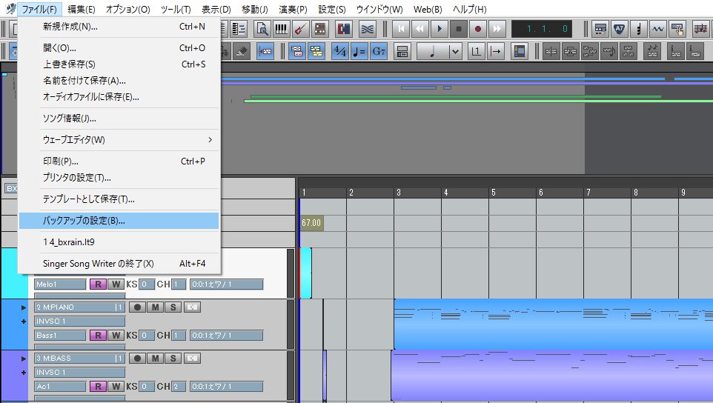The height and width of the screenshot is (403, 713).
Task: Choose オーディオファイルに保存(E)... entry
Action: (x=119, y=97)
